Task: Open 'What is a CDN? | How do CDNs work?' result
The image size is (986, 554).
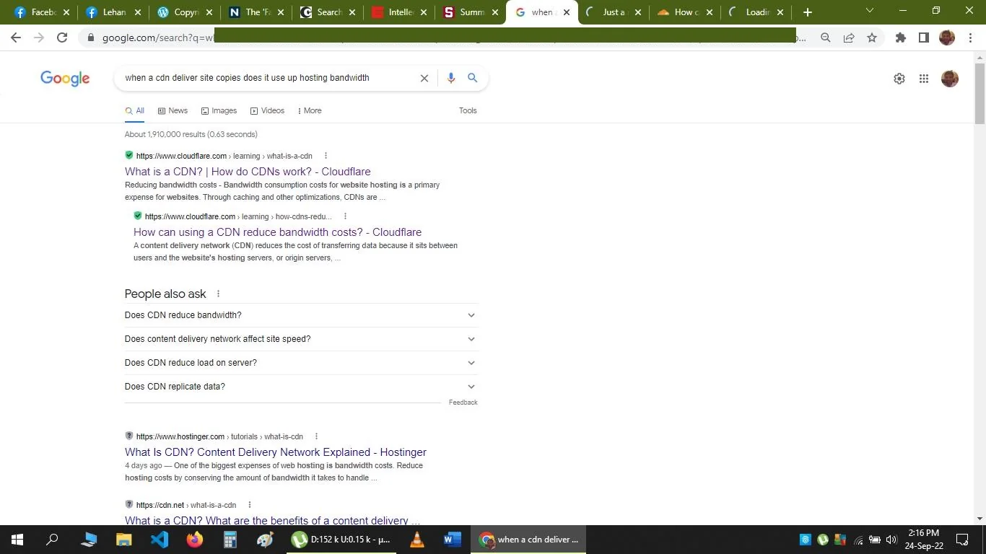Action: pyautogui.click(x=248, y=172)
